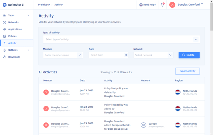Click 'Showing 1 - 25 of 185 results' text
Viewport: 213px width, 135px height.
tap(116, 72)
